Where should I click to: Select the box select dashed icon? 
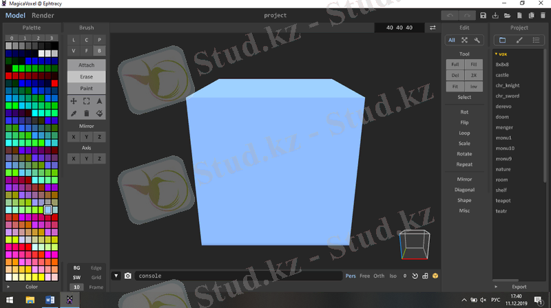point(87,101)
